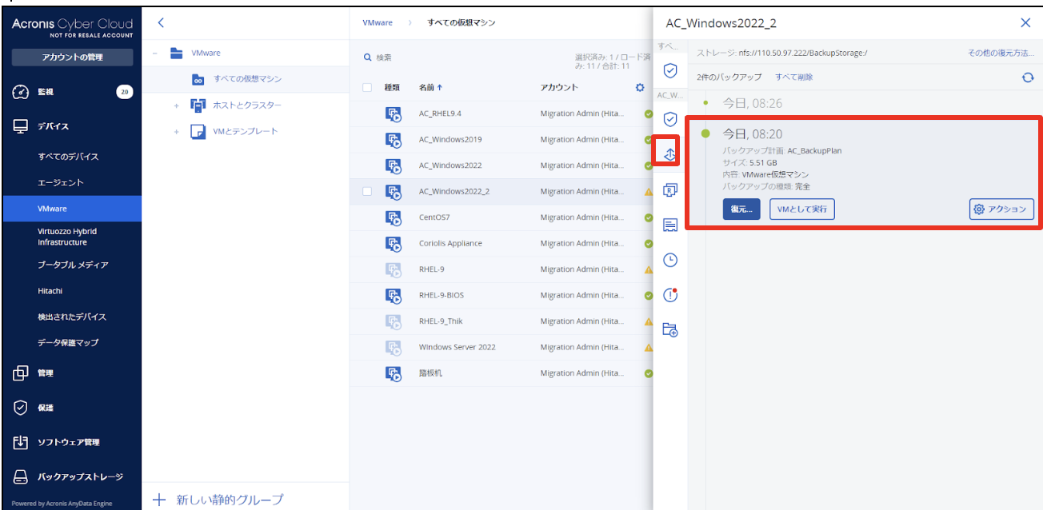Open the table column settings gear

pyautogui.click(x=640, y=87)
